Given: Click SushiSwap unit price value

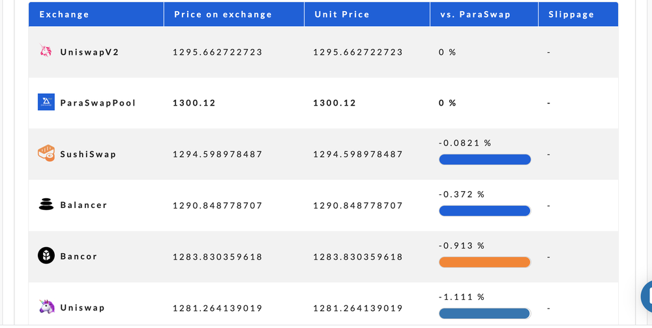Looking at the screenshot, I should pyautogui.click(x=358, y=155).
